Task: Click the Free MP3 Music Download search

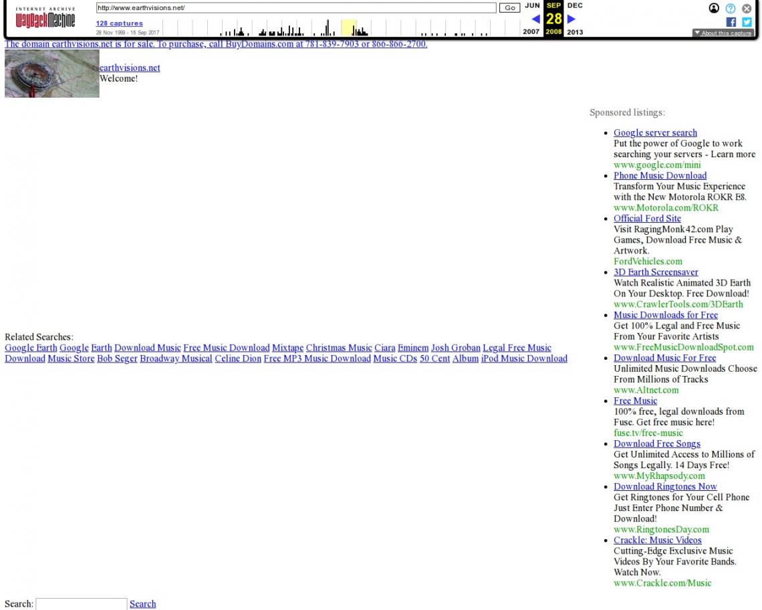Action: coord(317,359)
